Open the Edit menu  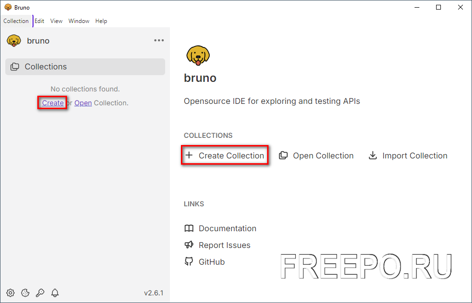pos(39,21)
